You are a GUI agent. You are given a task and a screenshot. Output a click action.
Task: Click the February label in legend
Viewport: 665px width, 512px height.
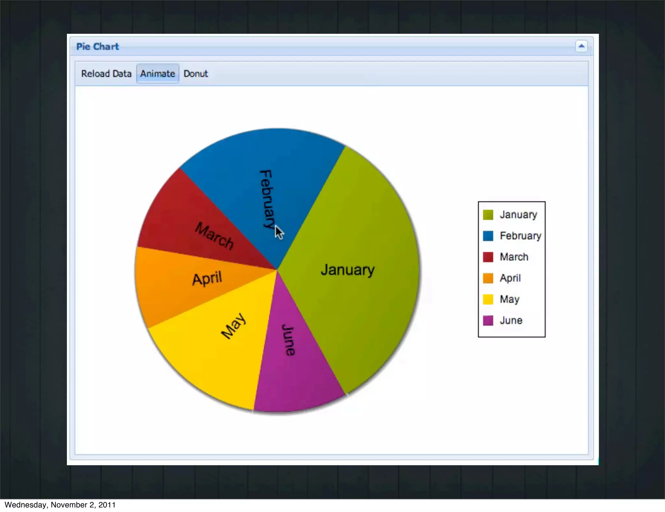click(x=520, y=236)
